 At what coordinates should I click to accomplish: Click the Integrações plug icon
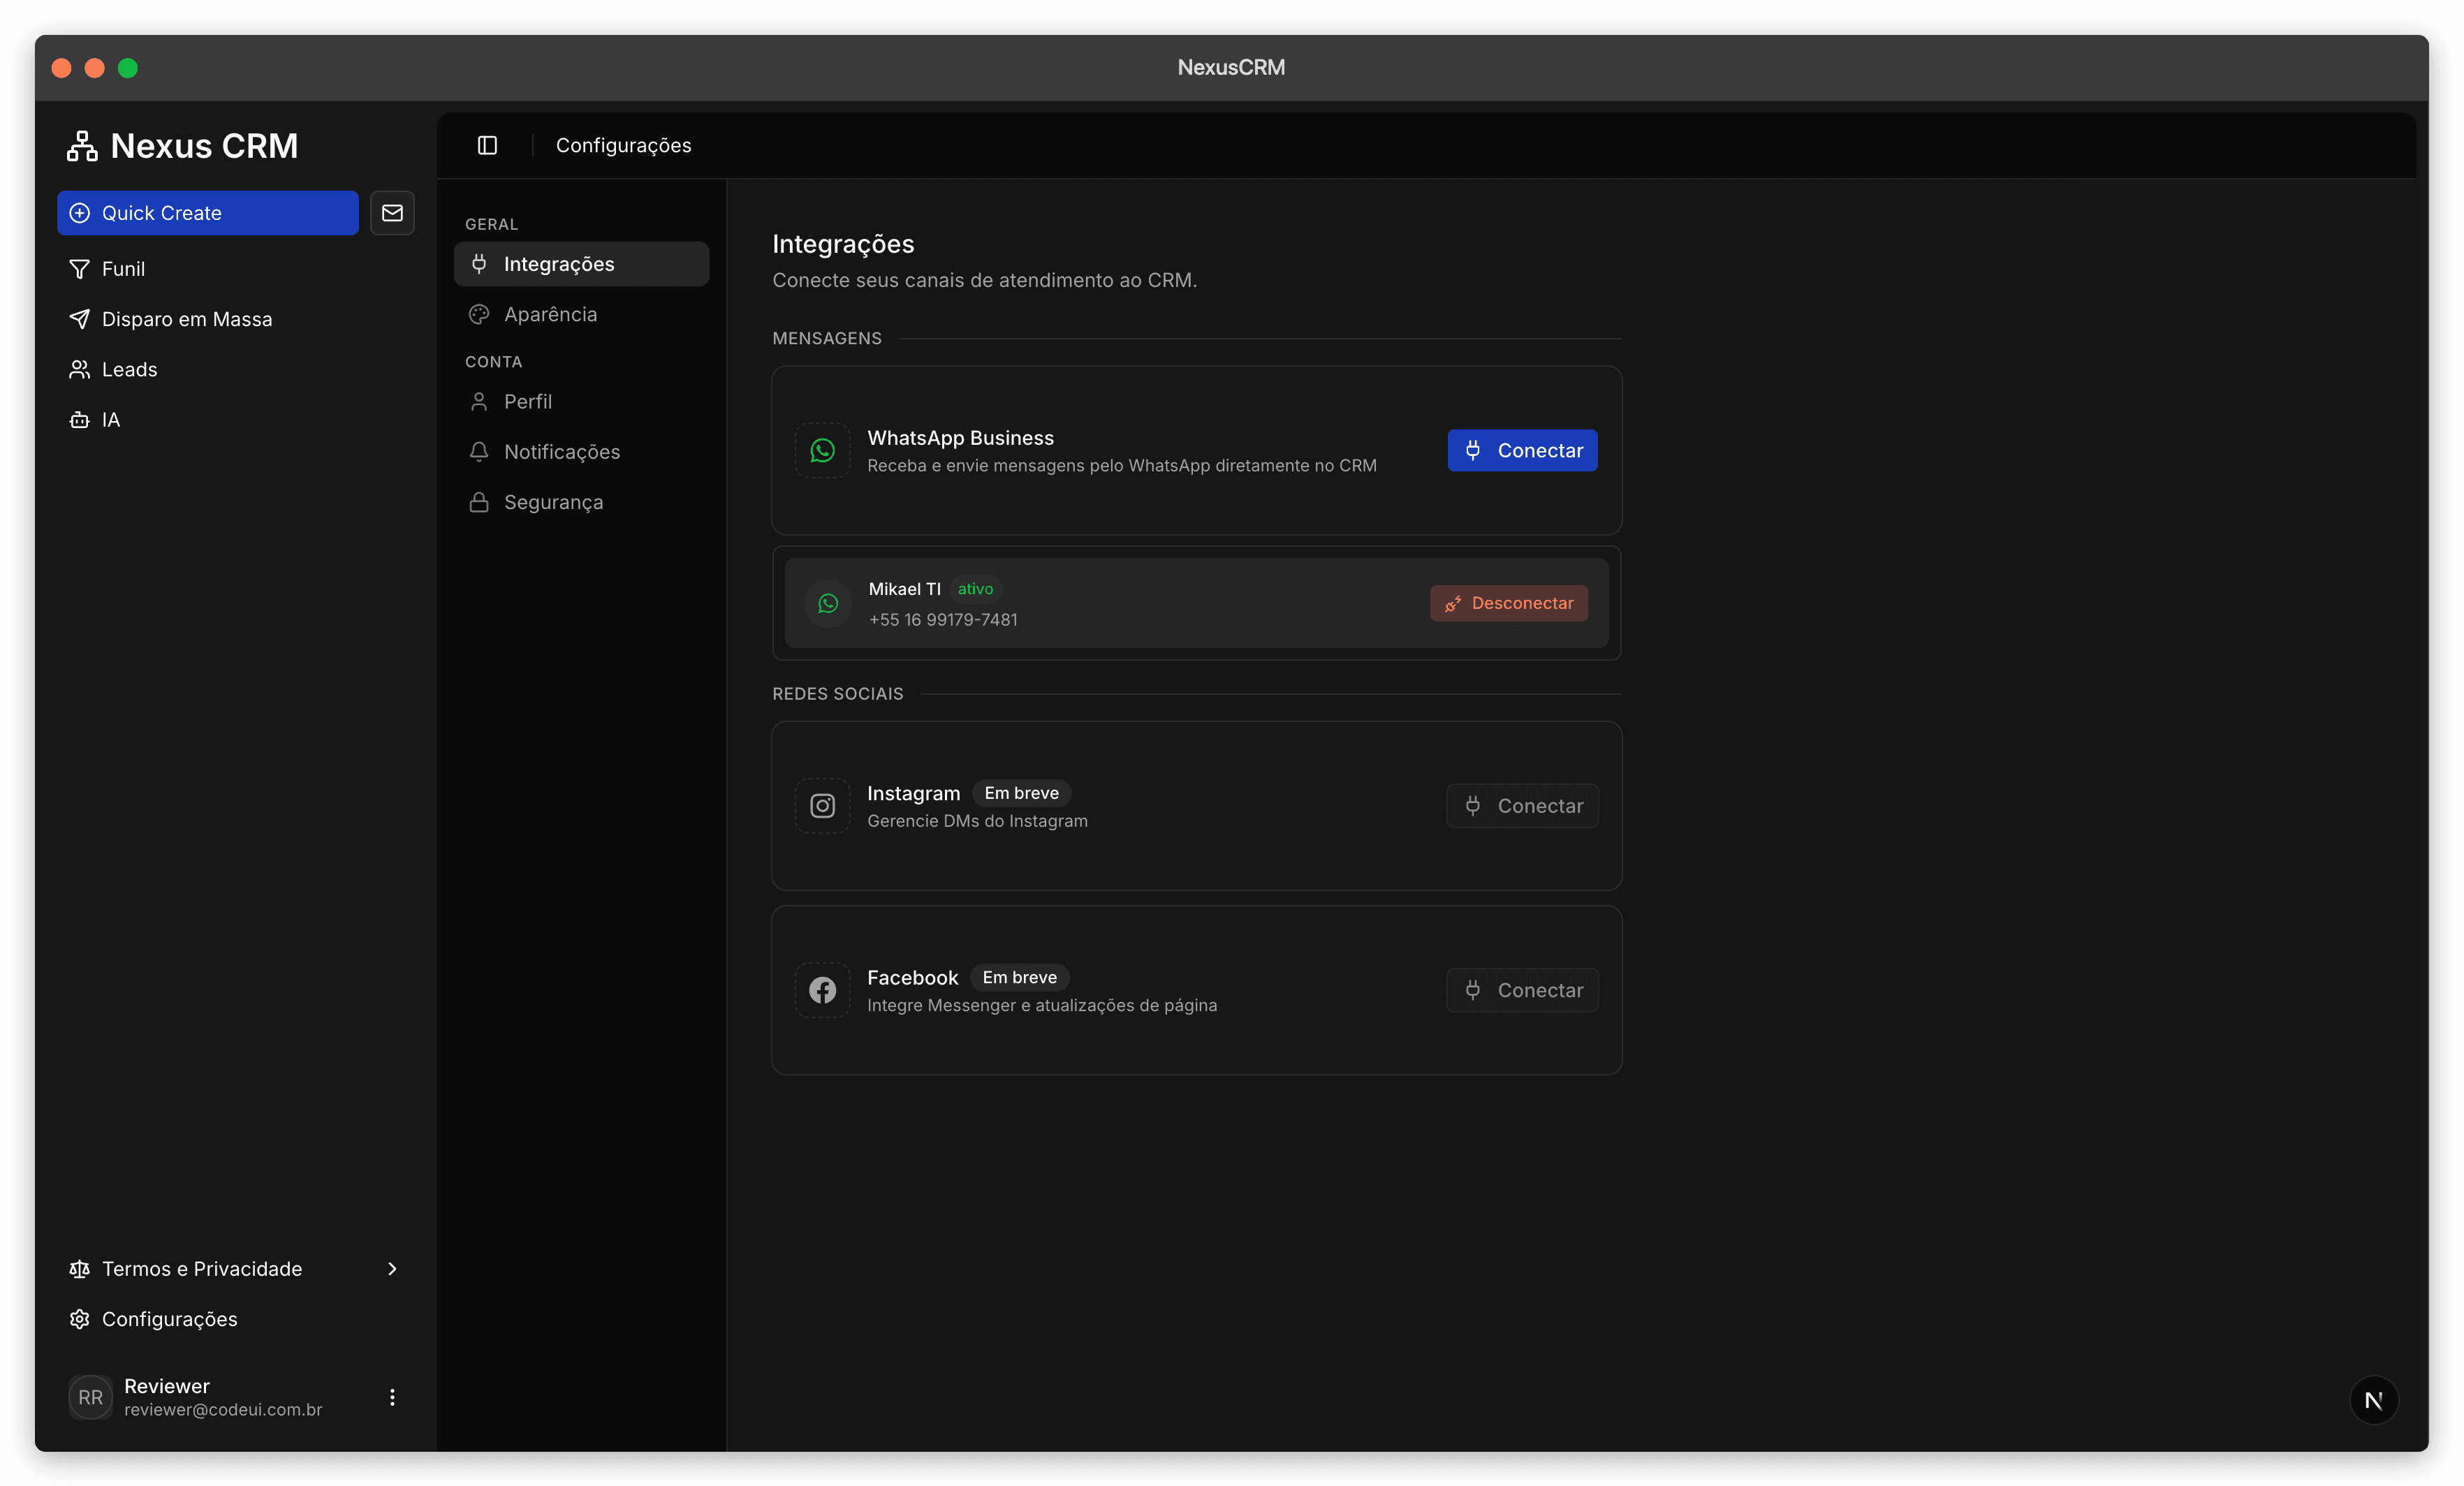(x=479, y=264)
